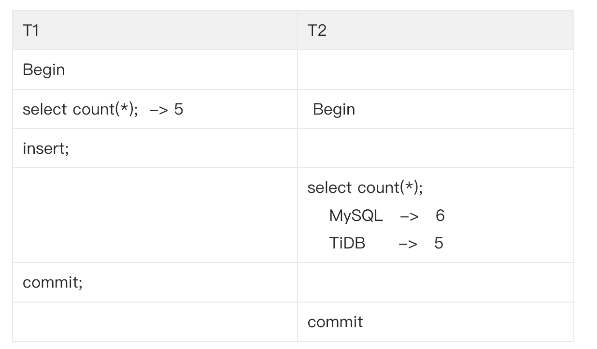The height and width of the screenshot is (349, 597).
Task: Click the T2 column header
Action: 317,30
